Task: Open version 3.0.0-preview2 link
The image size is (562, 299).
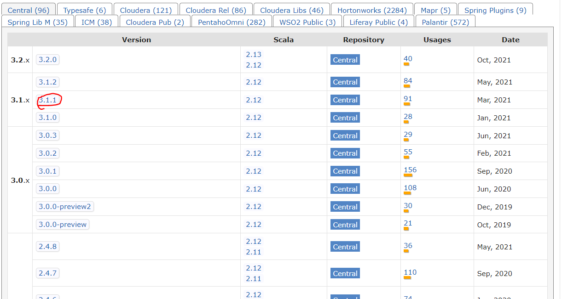Action: pyautogui.click(x=65, y=206)
